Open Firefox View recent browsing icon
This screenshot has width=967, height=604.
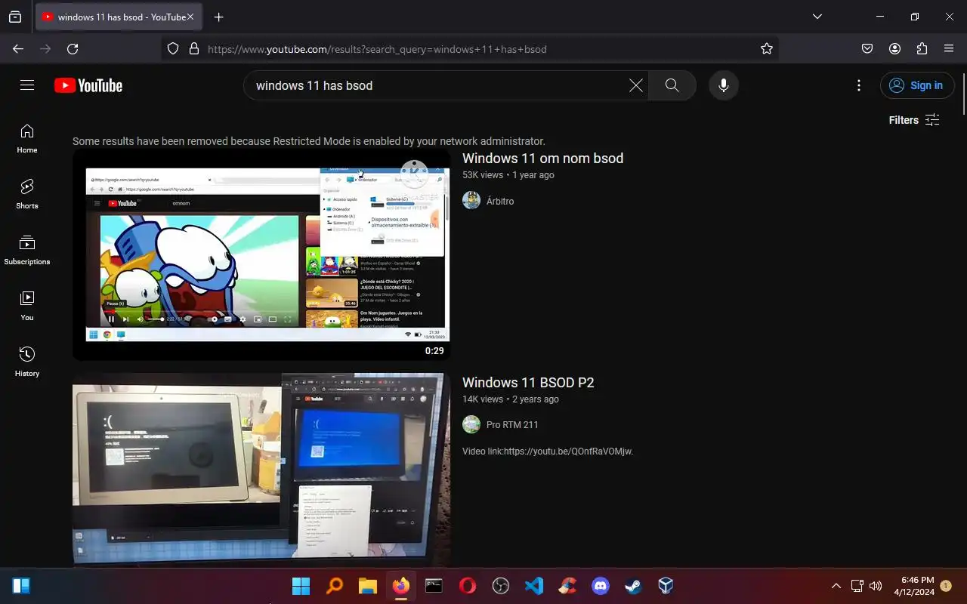point(15,17)
